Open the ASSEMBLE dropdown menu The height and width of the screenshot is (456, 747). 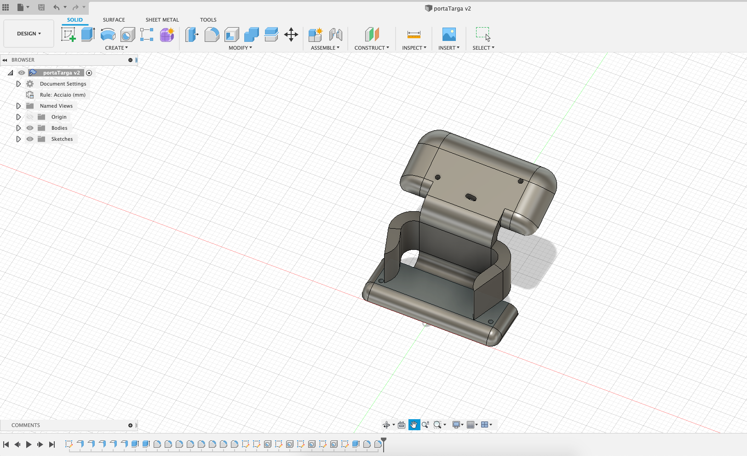pyautogui.click(x=325, y=48)
